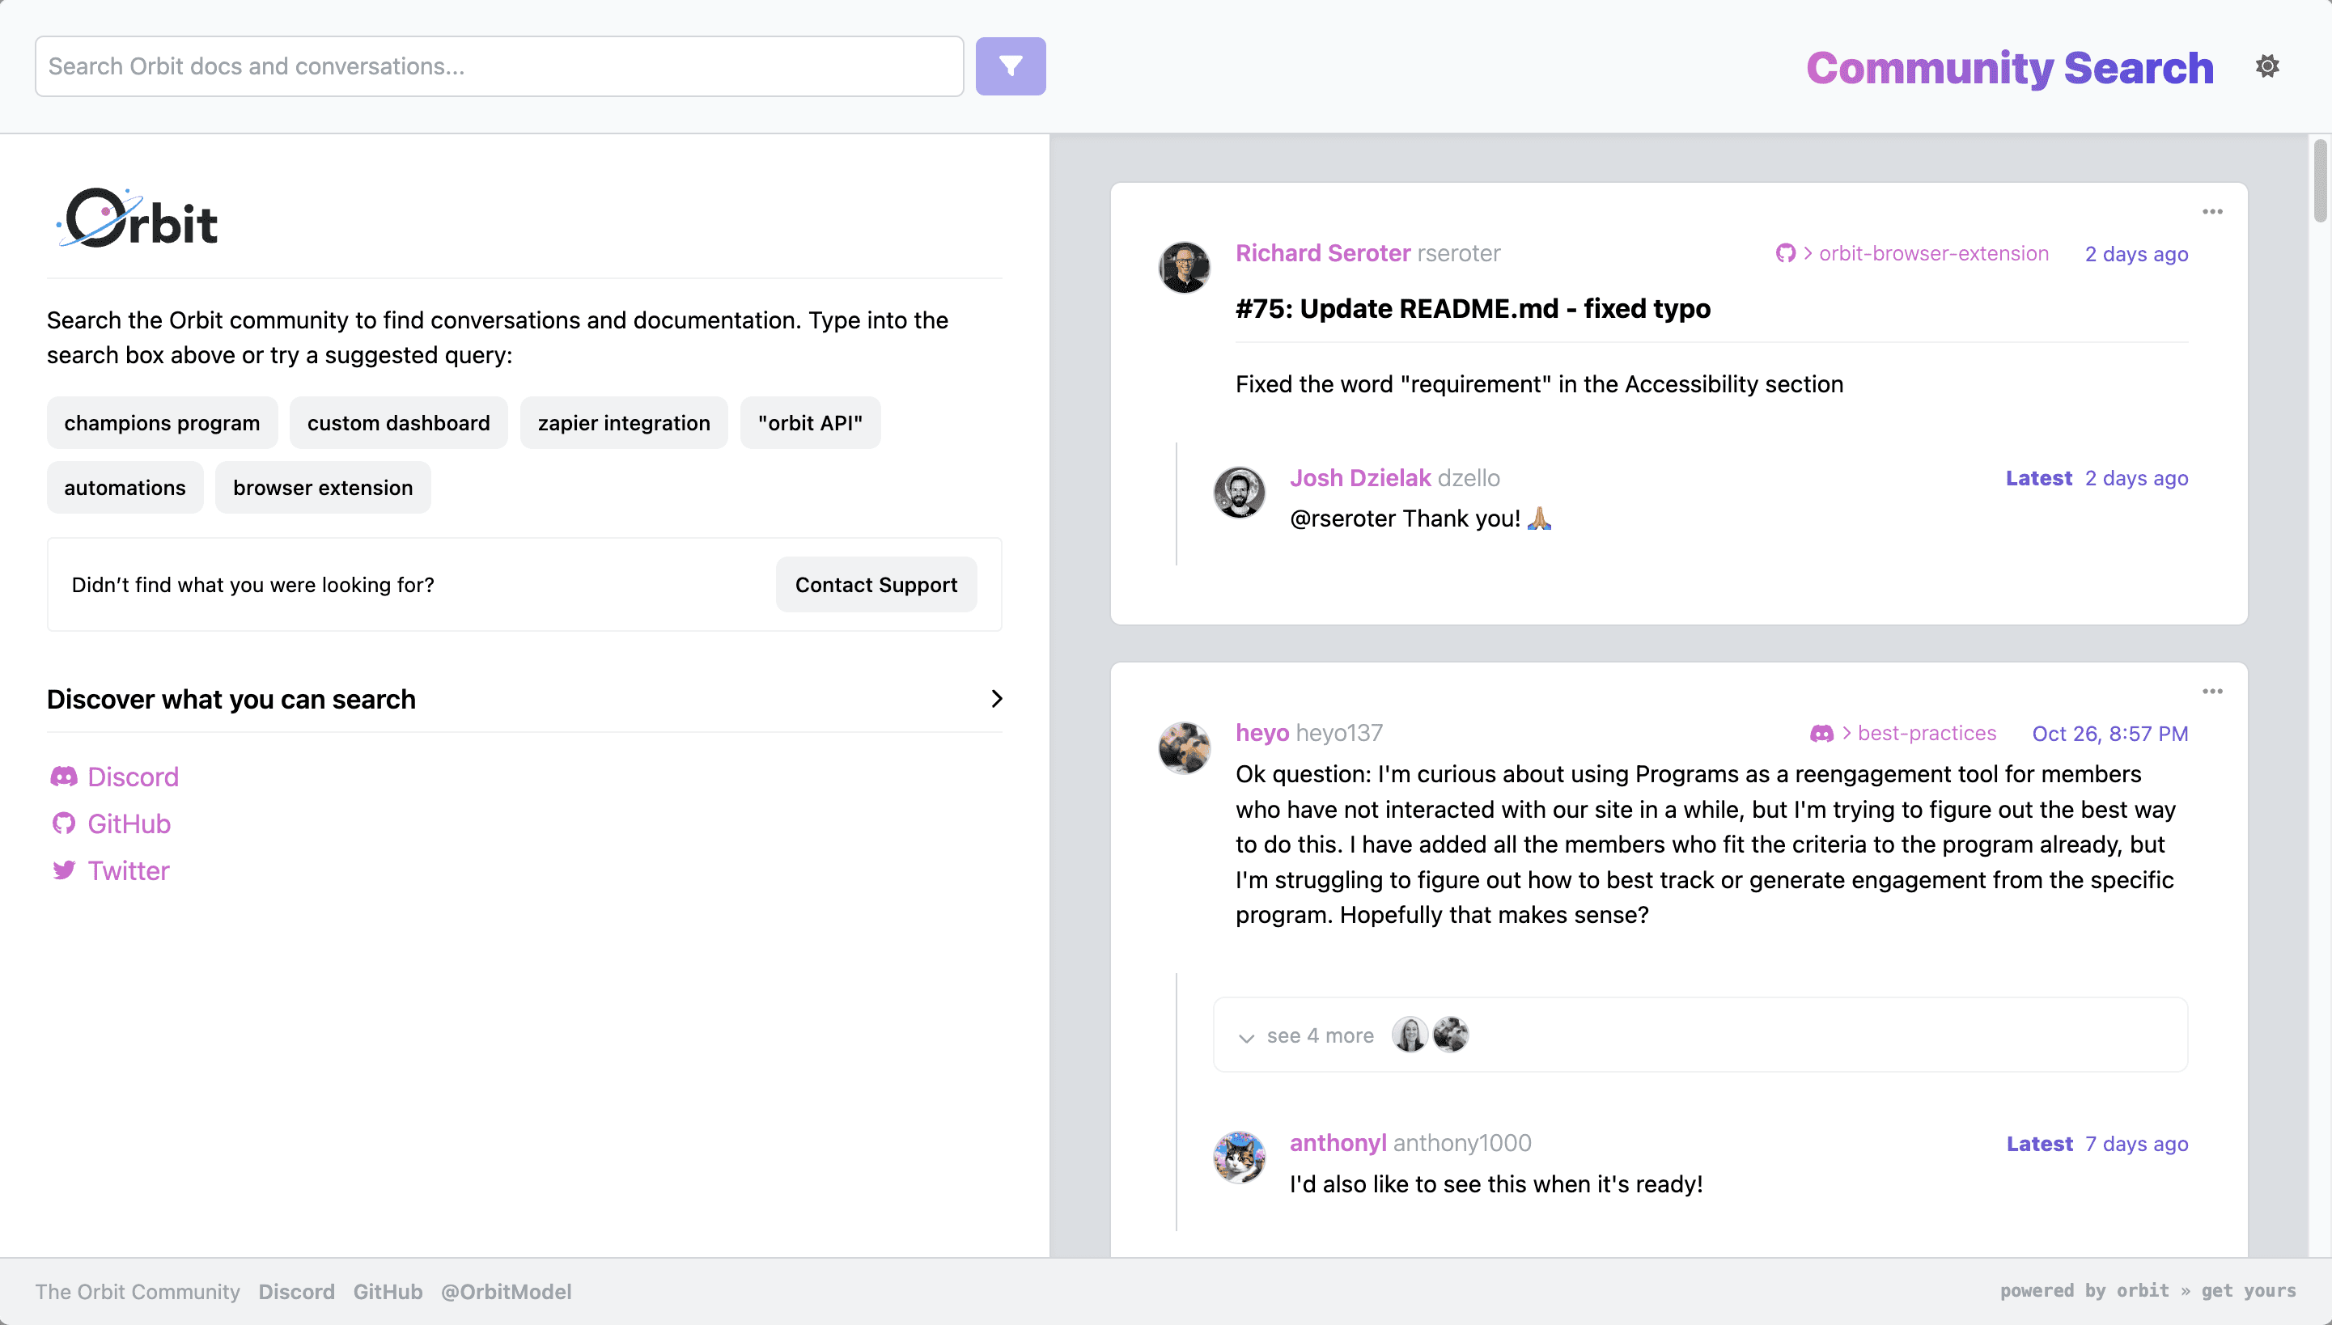Screen dimensions: 2332x1325
Task: Click first participant avatar in see 4 more
Action: pos(1409,1035)
